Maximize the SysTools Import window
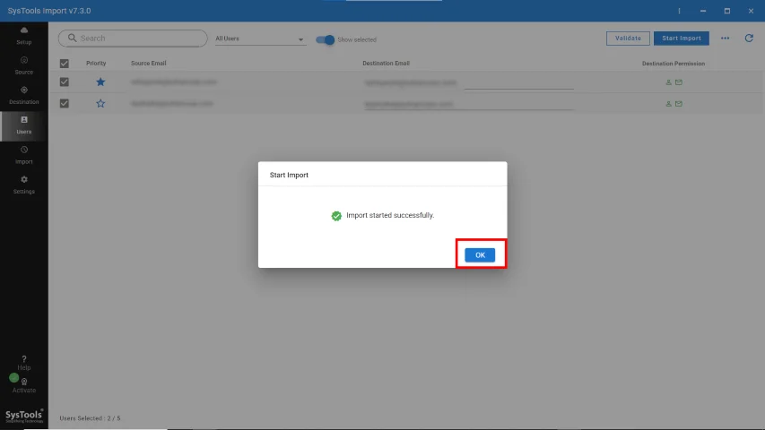765x430 pixels. [x=727, y=11]
